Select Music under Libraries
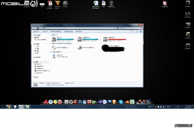The image size is (194, 128). pos(37,49)
